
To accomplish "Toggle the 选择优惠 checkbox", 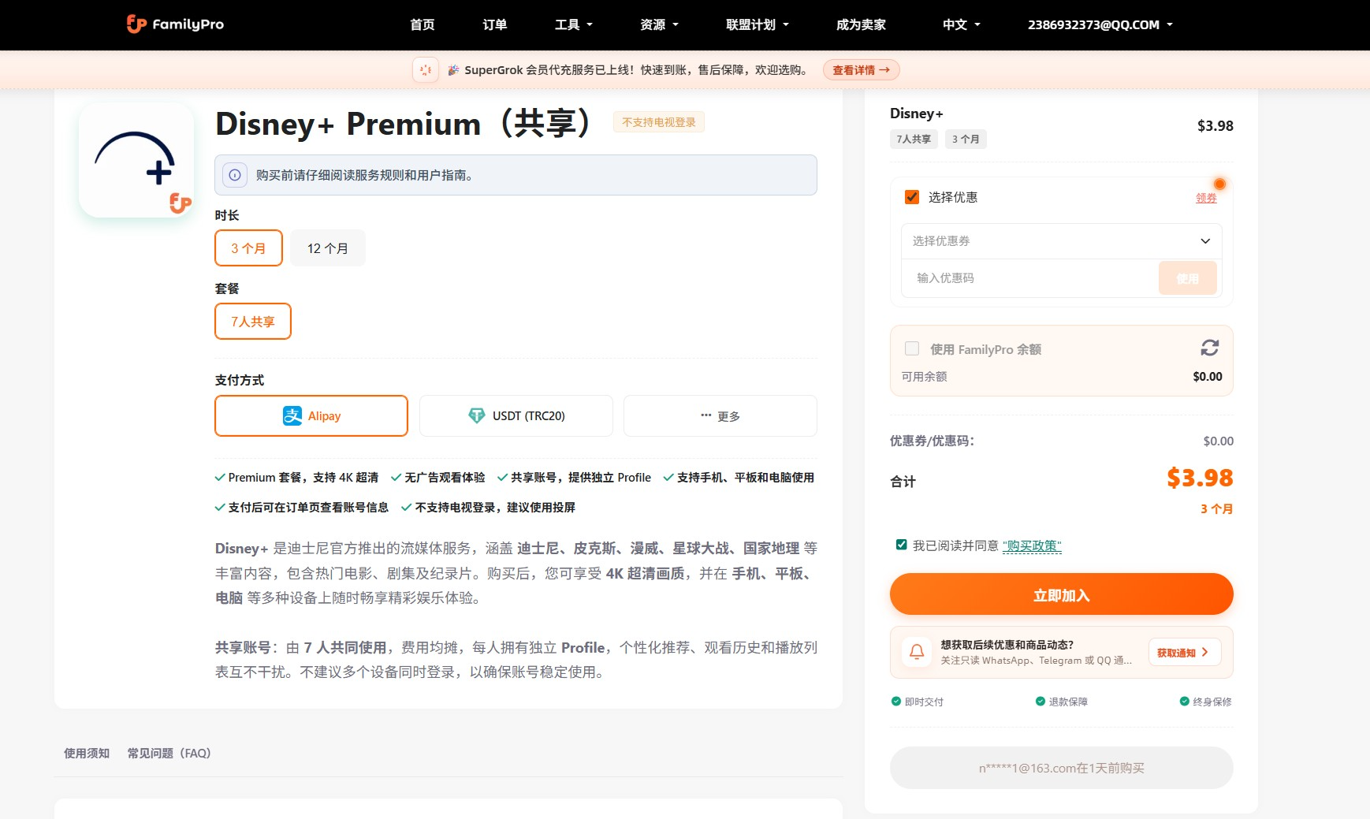I will pos(912,197).
